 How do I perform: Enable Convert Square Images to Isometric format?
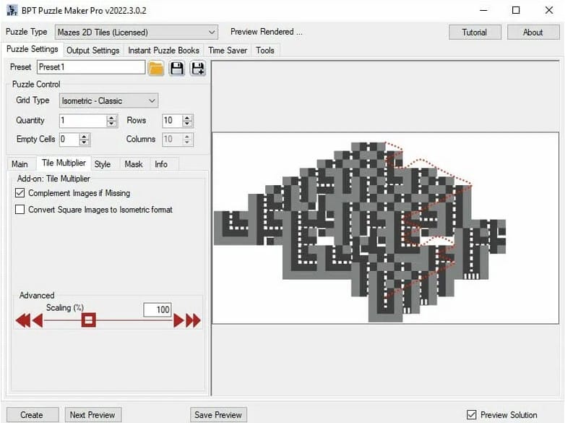pyautogui.click(x=20, y=210)
